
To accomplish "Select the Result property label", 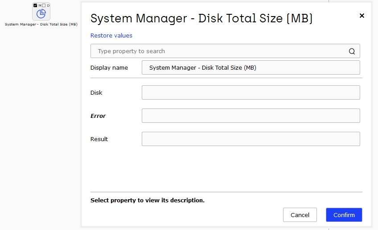I will coord(99,139).
